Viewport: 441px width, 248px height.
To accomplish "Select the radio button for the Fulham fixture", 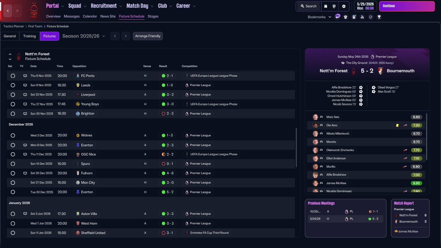I will pos(13,173).
